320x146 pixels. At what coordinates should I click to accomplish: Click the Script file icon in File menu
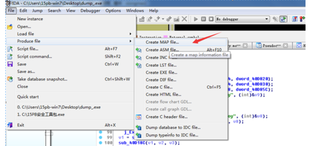click(x=10, y=49)
